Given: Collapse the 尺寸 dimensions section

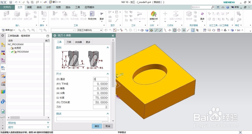Looking at the screenshot, I should click(x=108, y=74).
